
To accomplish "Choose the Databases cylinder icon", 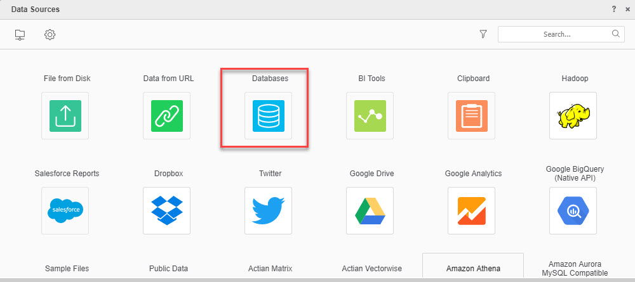I will (269, 116).
